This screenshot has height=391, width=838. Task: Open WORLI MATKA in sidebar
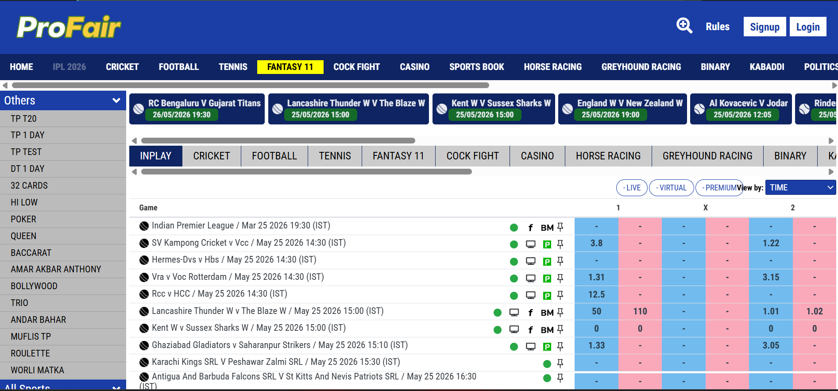(x=63, y=370)
